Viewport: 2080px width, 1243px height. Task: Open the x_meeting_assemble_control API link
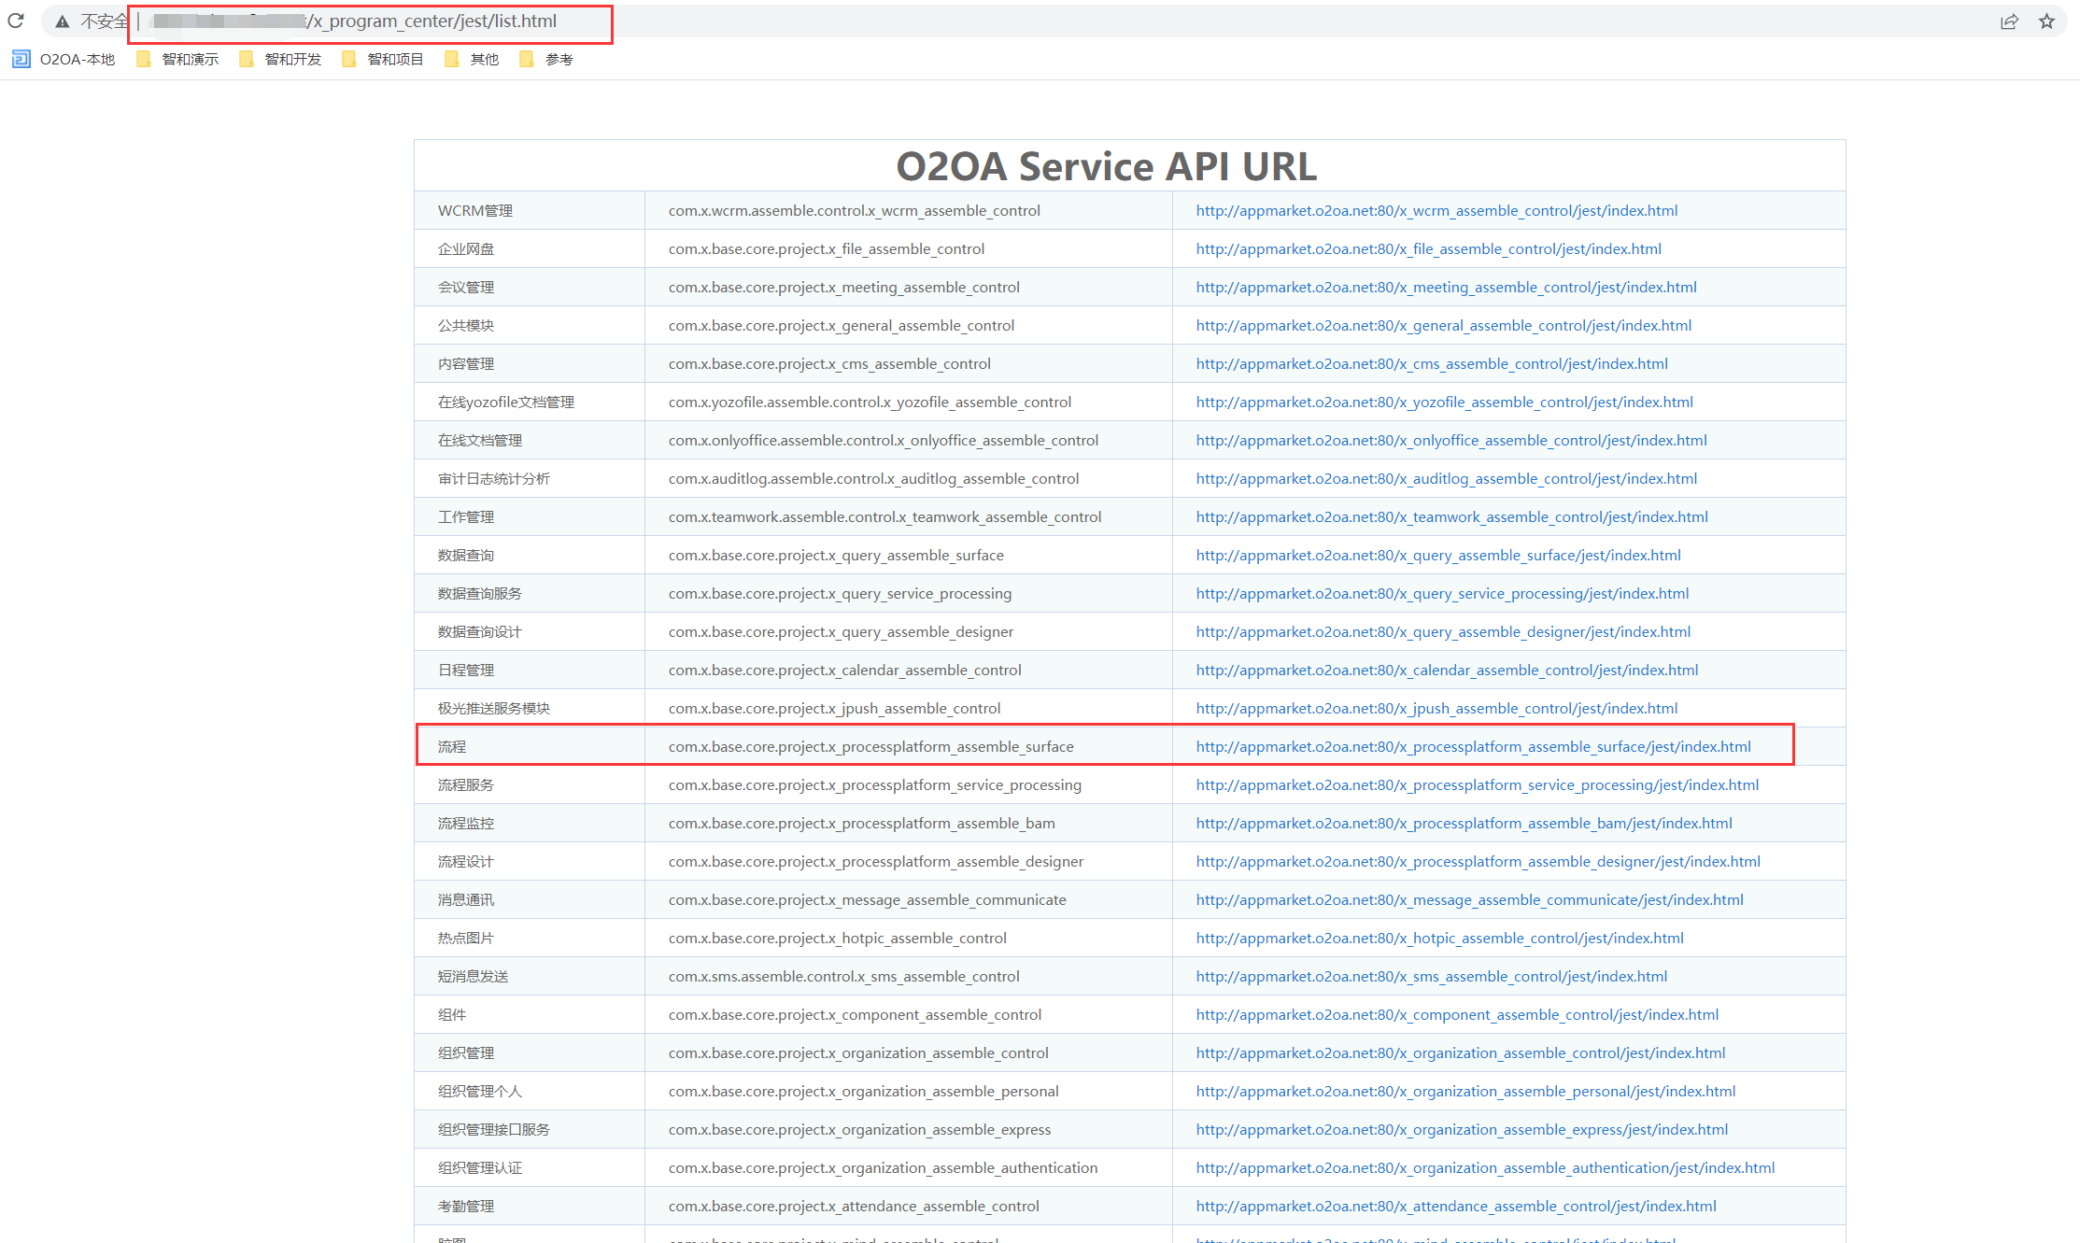[1446, 288]
